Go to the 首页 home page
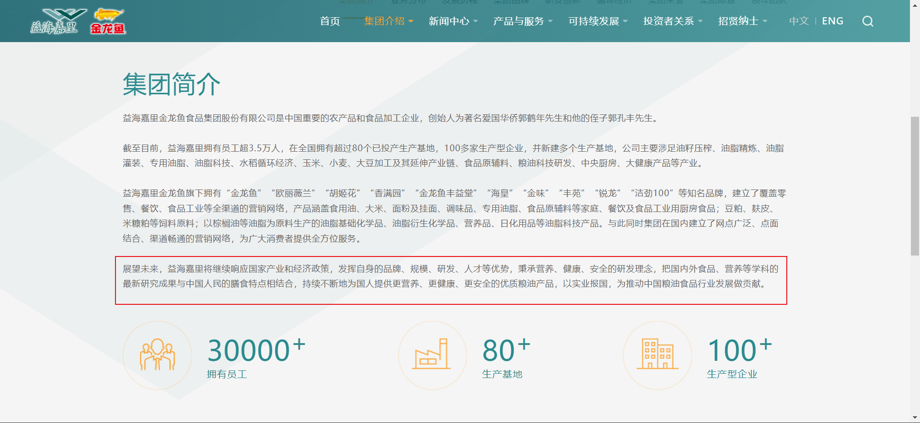 330,22
